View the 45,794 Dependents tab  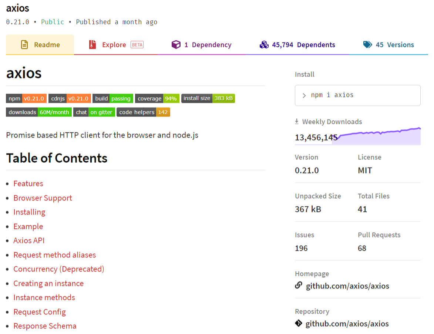tap(297, 44)
